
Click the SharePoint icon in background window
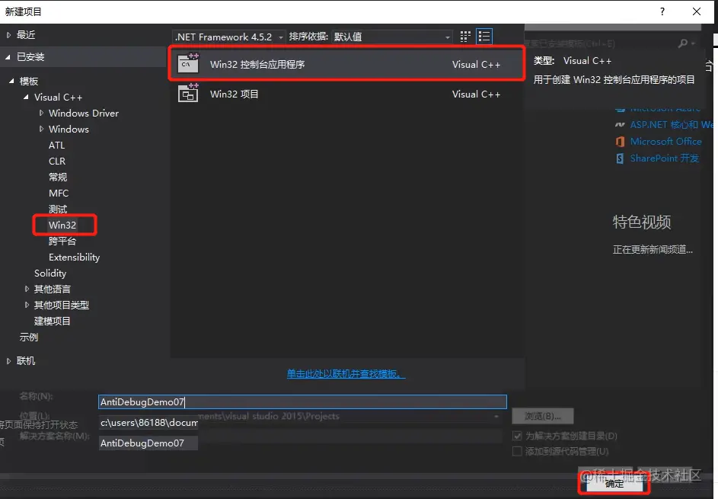point(620,158)
